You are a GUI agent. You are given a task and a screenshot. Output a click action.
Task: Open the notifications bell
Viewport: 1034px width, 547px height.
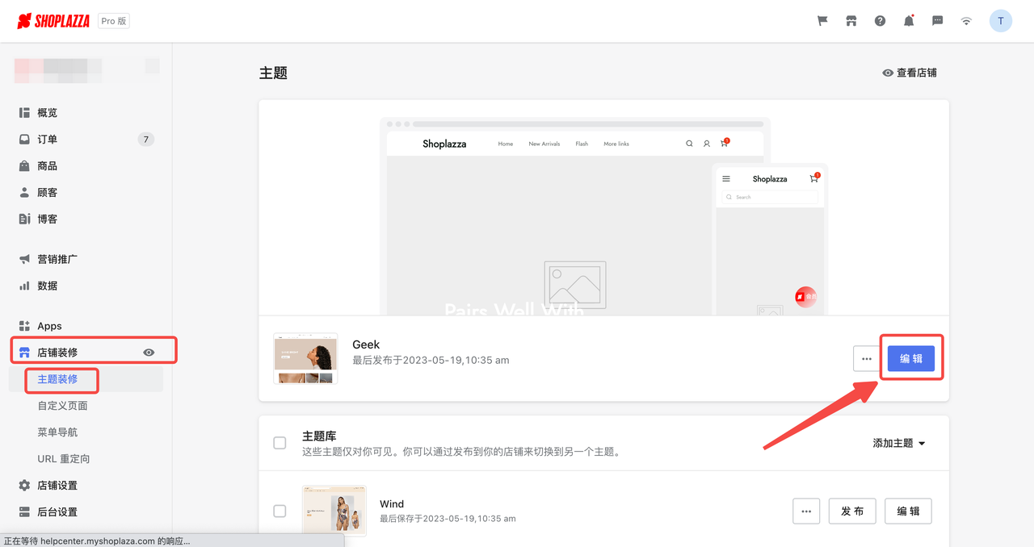pos(909,21)
